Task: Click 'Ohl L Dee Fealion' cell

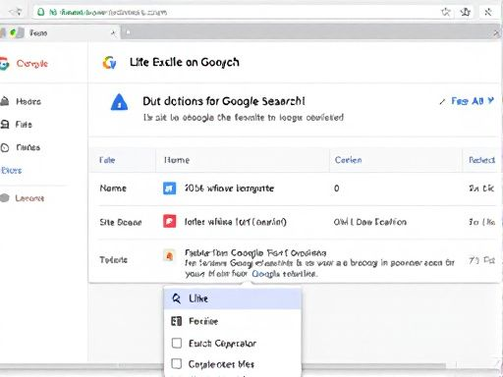Action: (370, 222)
